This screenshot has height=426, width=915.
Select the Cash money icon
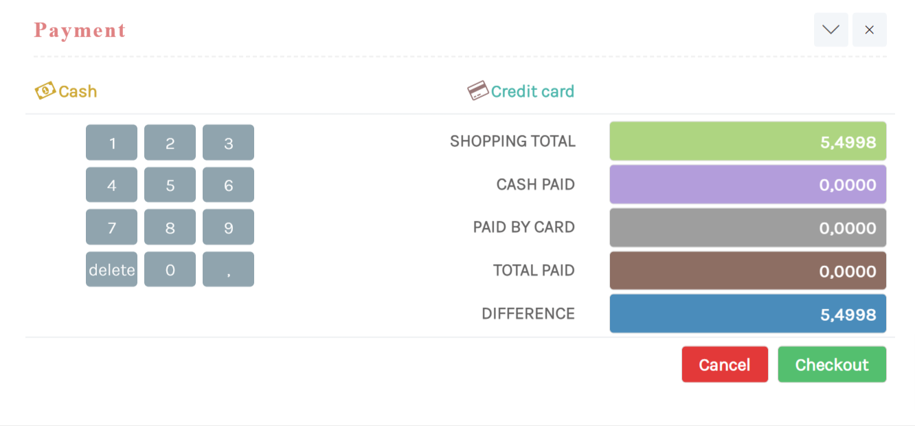click(x=45, y=91)
